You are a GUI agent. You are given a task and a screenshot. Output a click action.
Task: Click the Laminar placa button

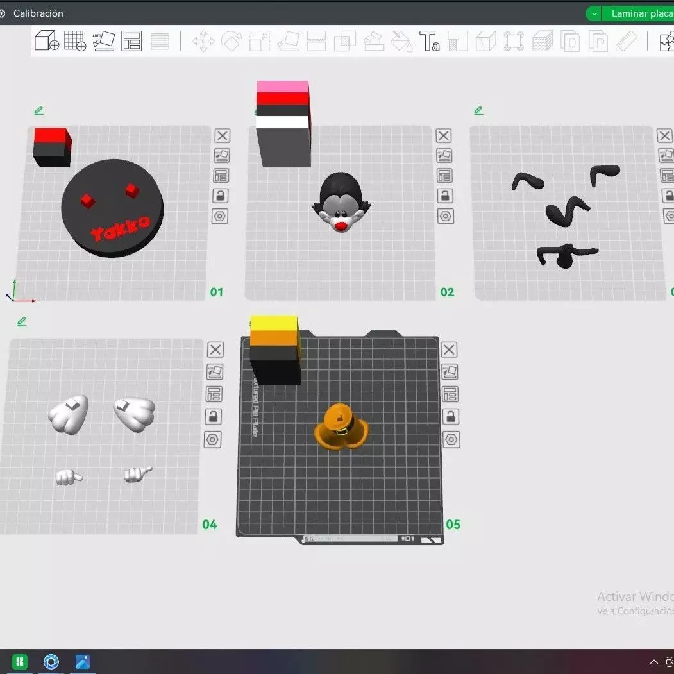(638, 13)
